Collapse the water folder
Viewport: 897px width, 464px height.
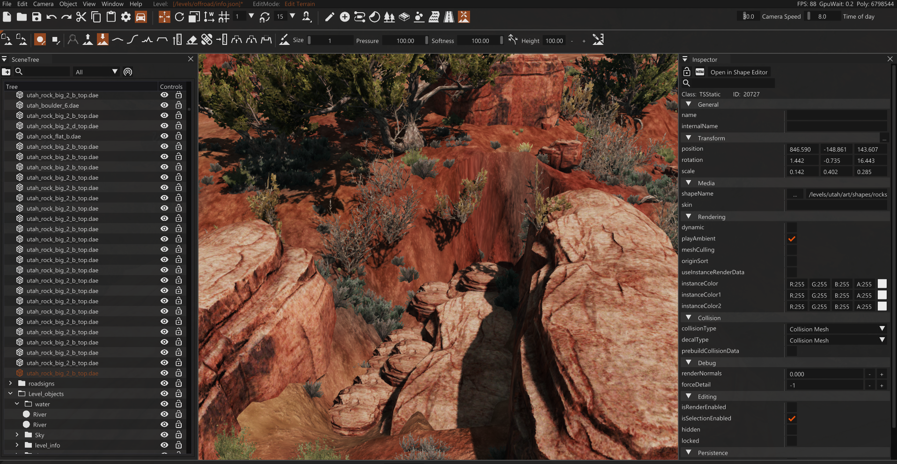[17, 404]
